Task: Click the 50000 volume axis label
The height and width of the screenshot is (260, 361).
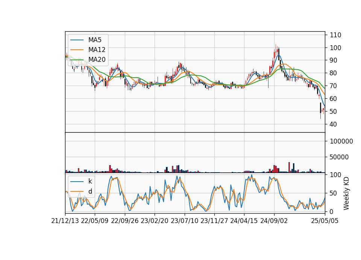Action: point(339,157)
